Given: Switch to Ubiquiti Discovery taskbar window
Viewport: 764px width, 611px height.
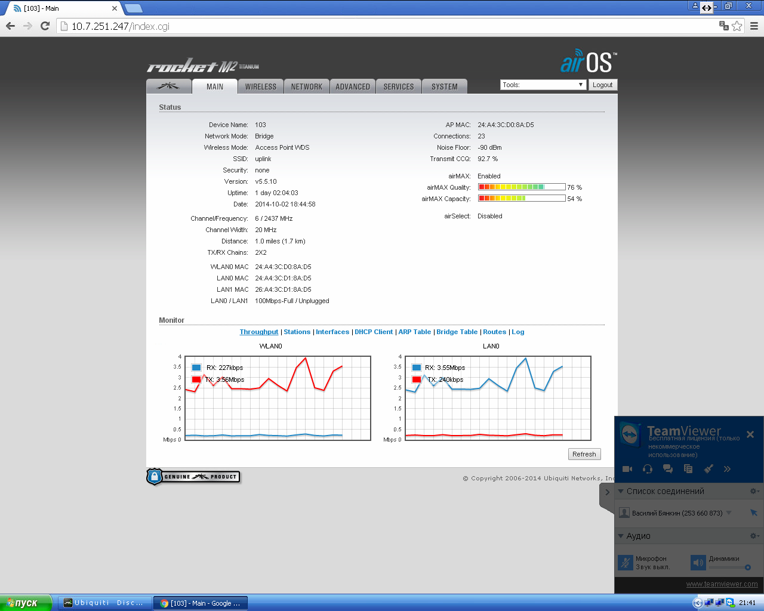Looking at the screenshot, I should [x=104, y=603].
